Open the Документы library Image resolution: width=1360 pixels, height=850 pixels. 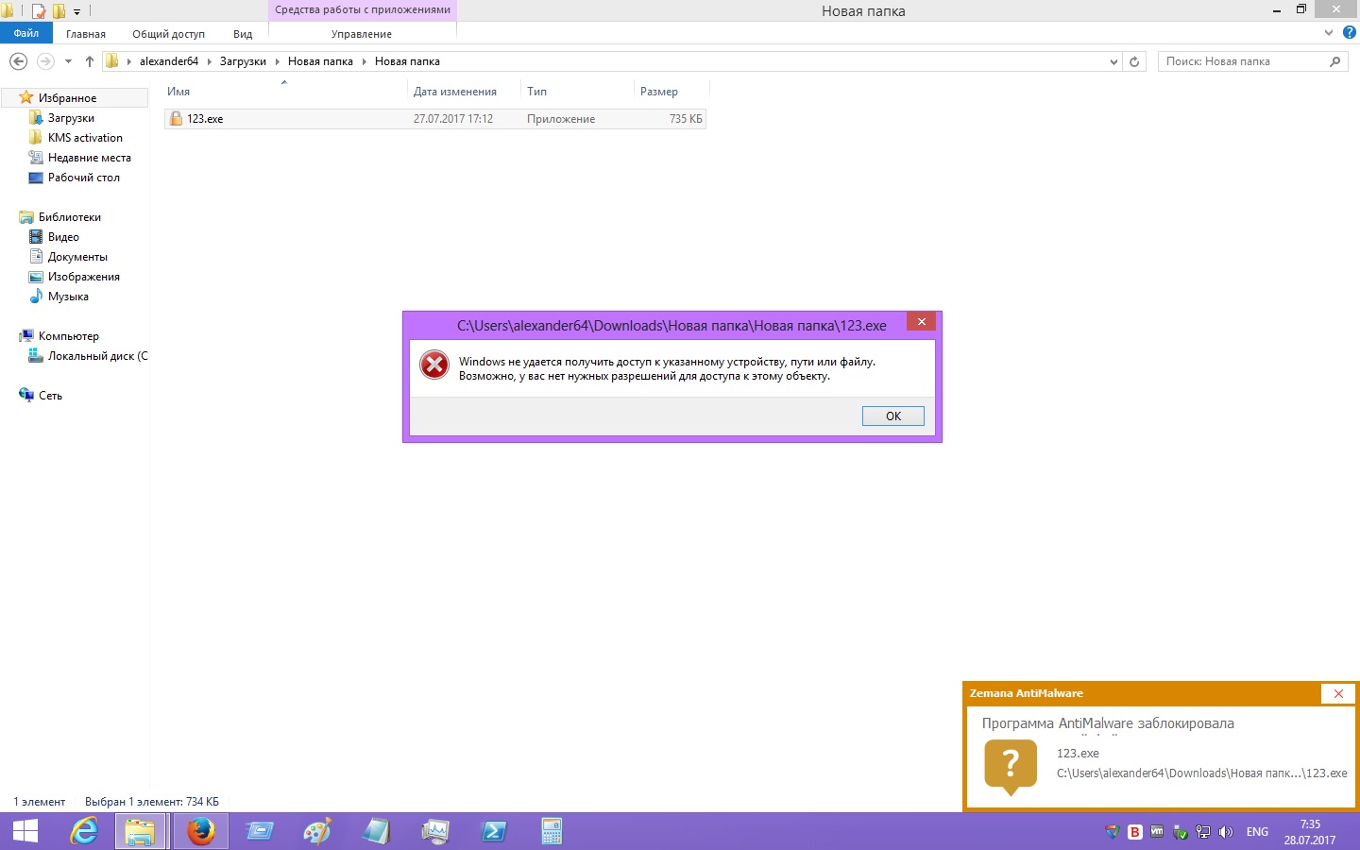pyautogui.click(x=77, y=257)
